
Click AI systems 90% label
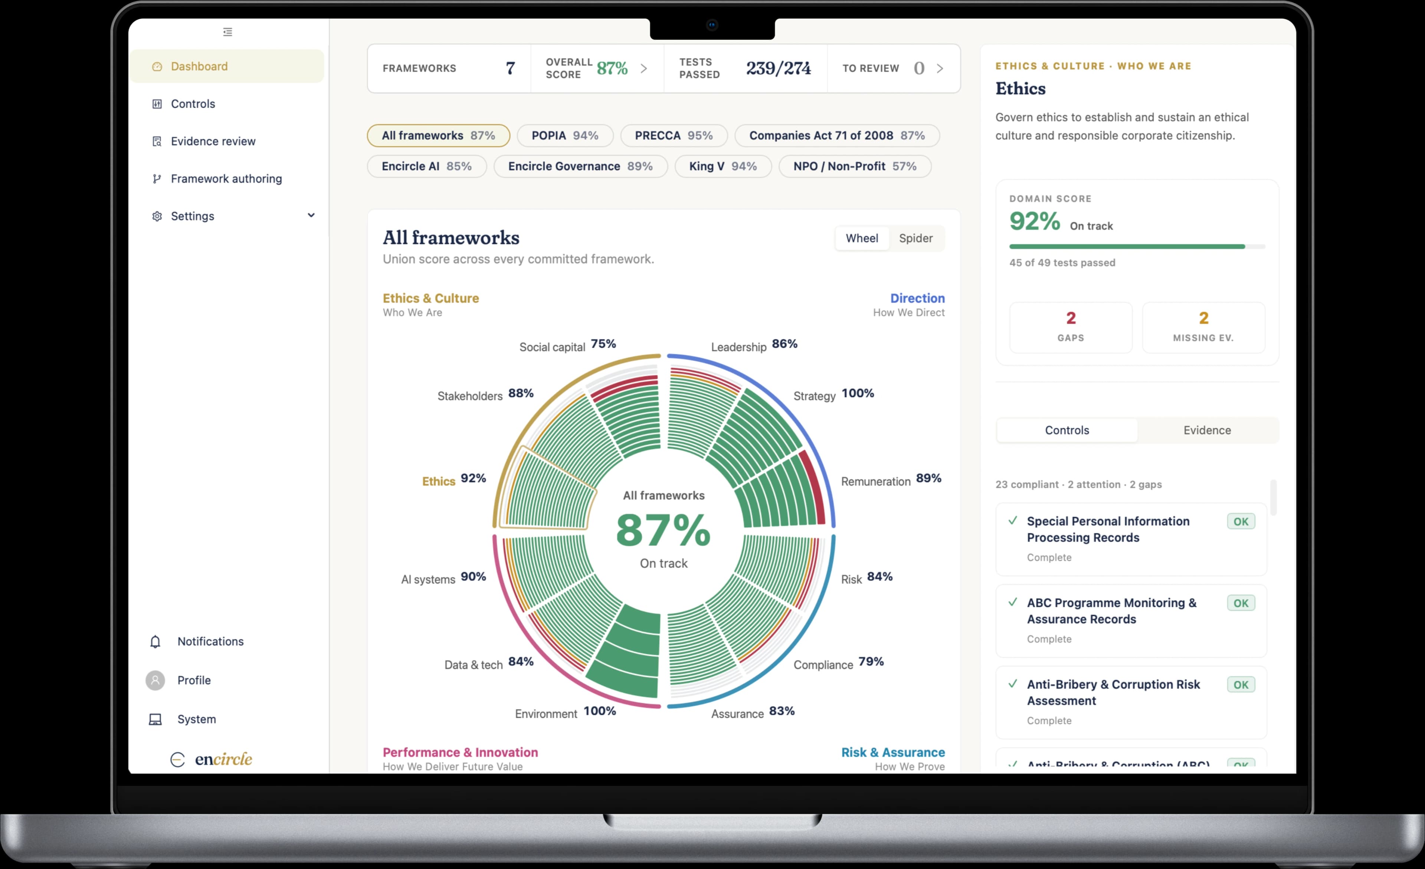443,578
